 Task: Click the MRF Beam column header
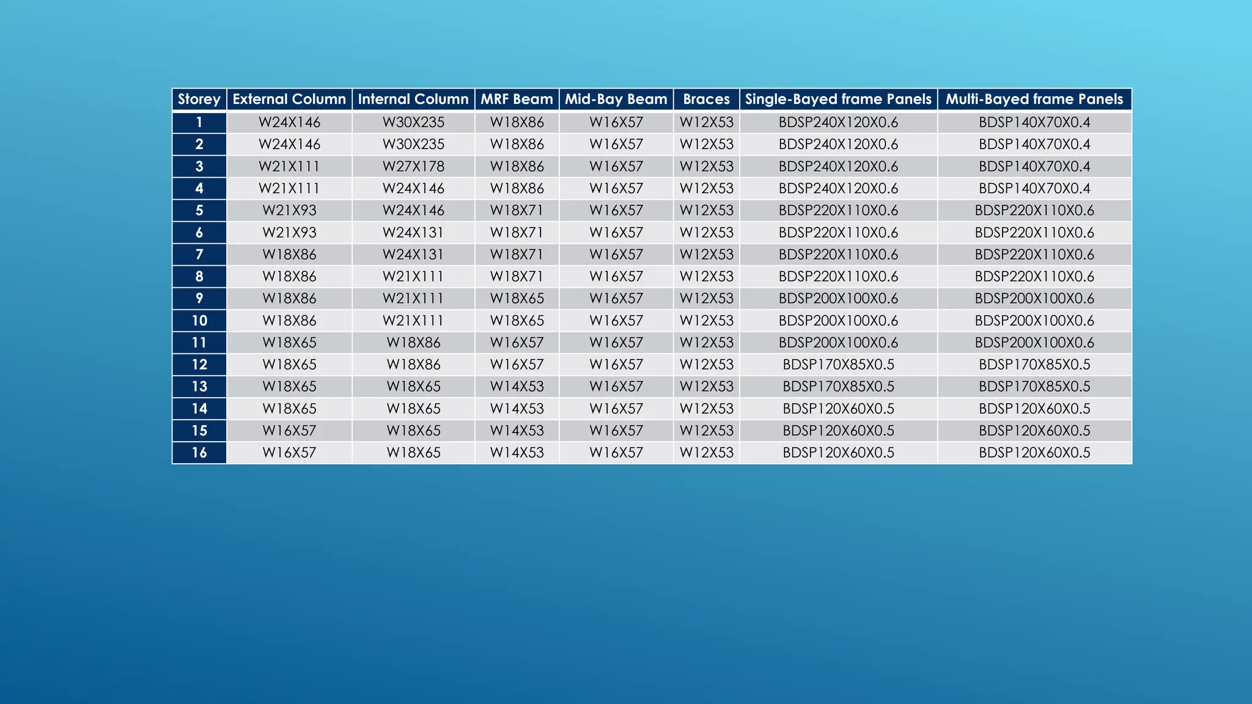coord(517,99)
